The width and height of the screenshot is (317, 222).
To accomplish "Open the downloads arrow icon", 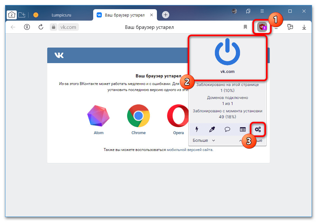I will point(304,27).
